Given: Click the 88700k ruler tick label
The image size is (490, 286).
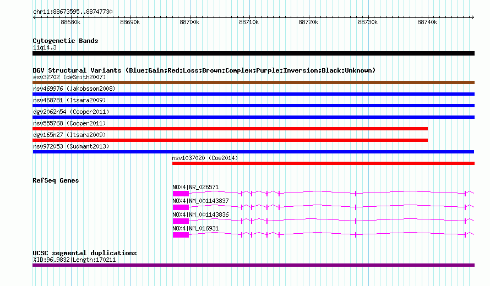Looking at the screenshot, I should 189,22.
